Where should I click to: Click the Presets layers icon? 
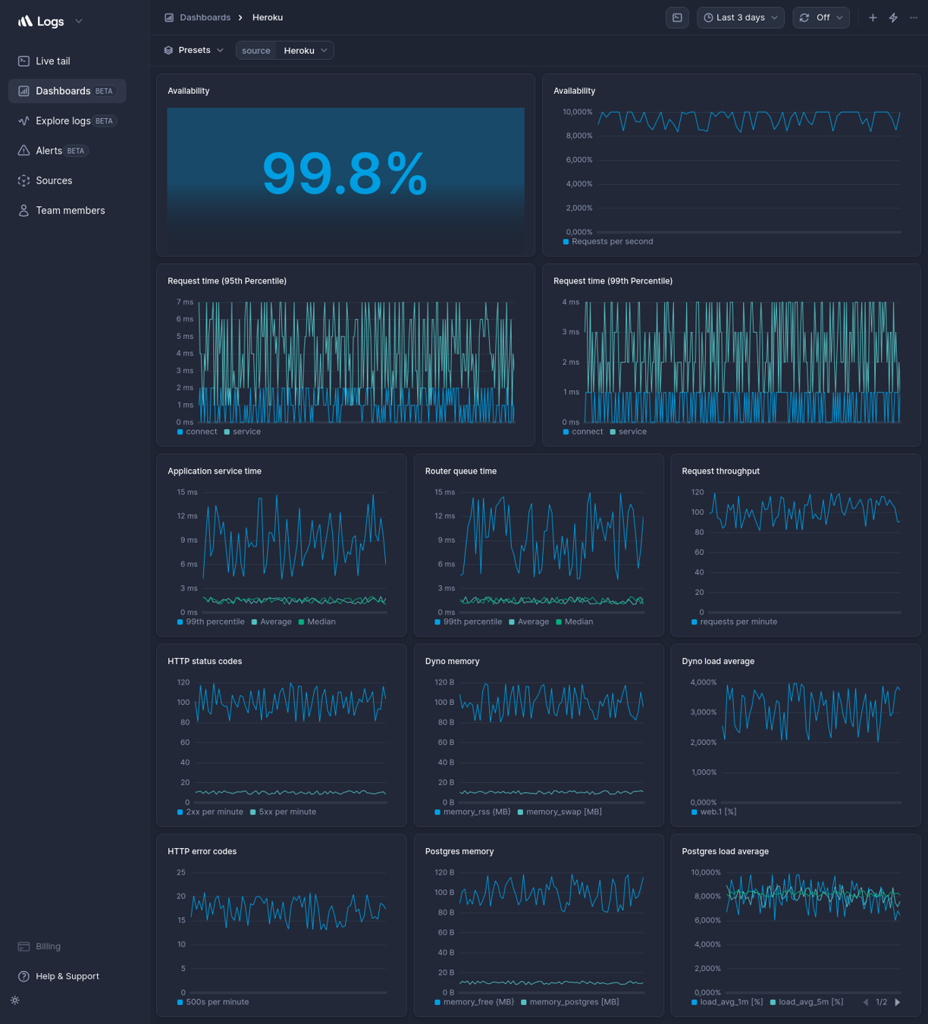168,50
